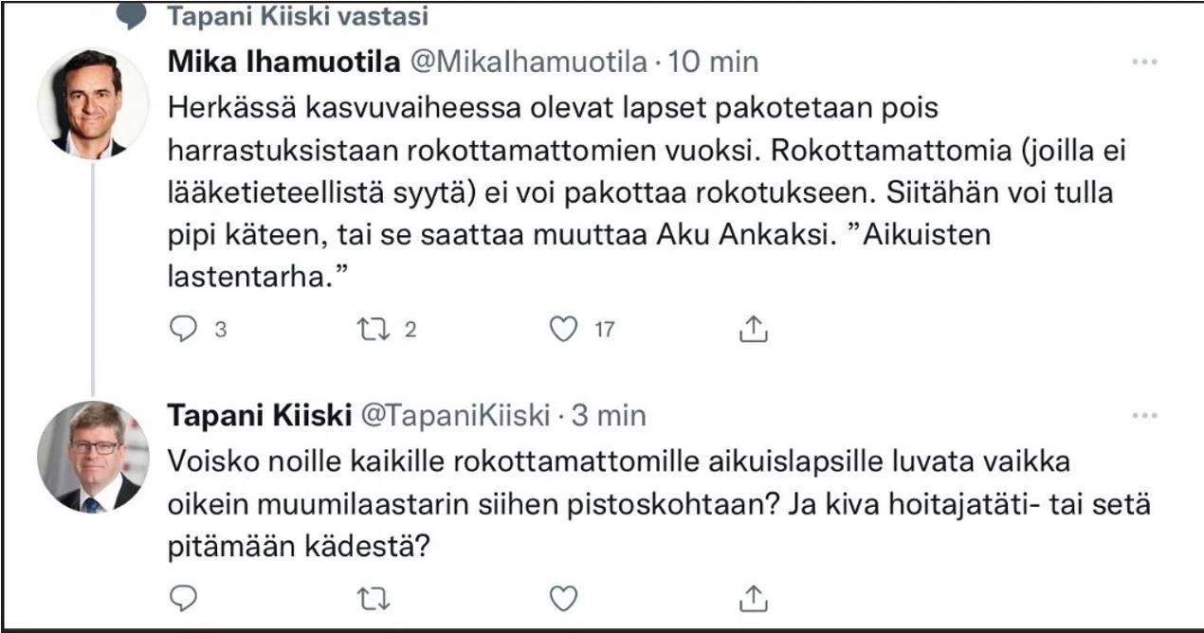Like Mika Ihamuotila's tweet
The width and height of the screenshot is (1204, 633).
coord(564,329)
